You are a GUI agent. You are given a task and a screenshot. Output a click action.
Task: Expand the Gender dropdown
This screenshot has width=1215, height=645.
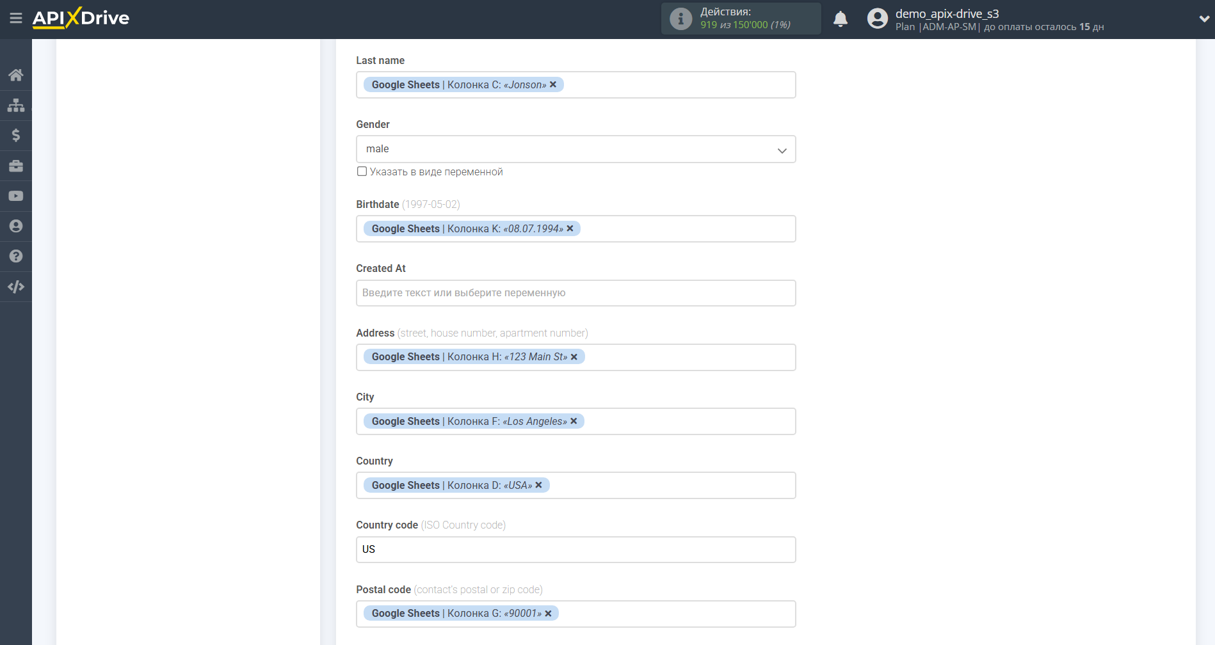tap(575, 149)
